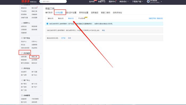Open 客服工具 under 多多客服
The height and width of the screenshot is (105, 186).
coord(34,56)
